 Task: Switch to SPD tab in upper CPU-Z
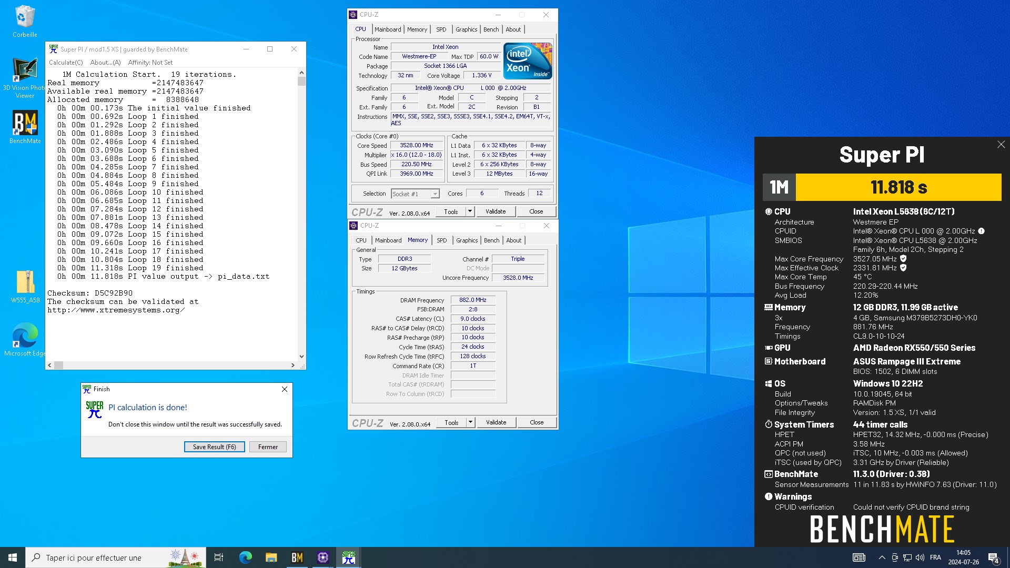tap(441, 29)
